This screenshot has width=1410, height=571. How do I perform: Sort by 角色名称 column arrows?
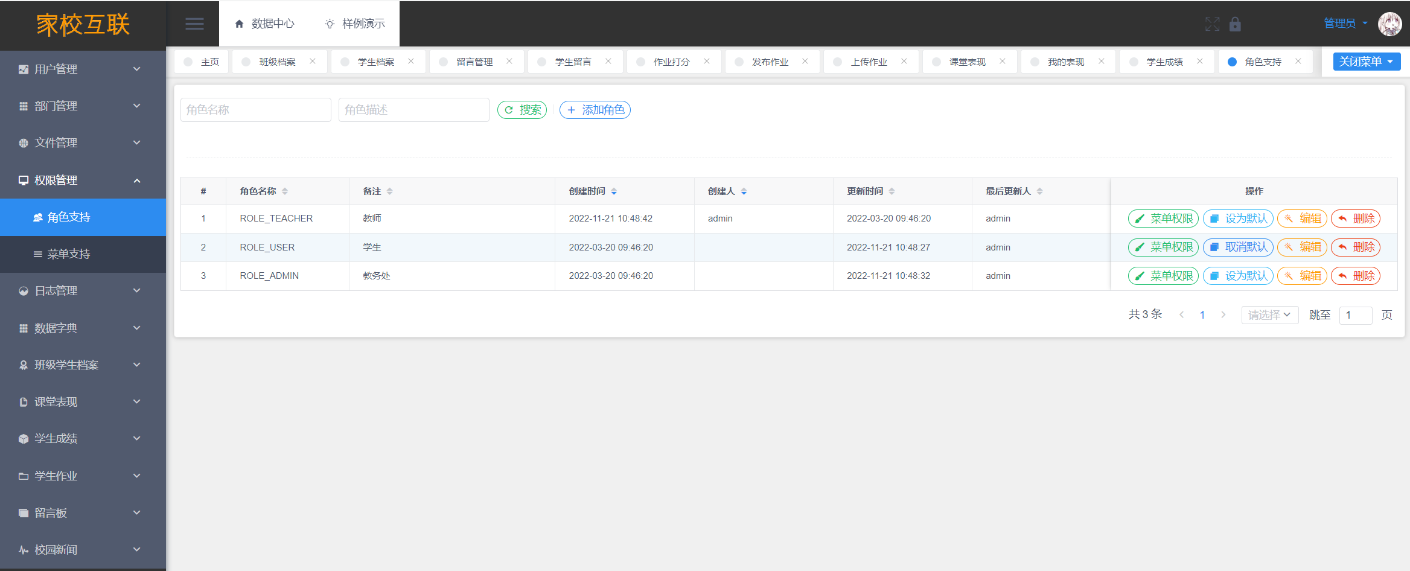click(285, 191)
